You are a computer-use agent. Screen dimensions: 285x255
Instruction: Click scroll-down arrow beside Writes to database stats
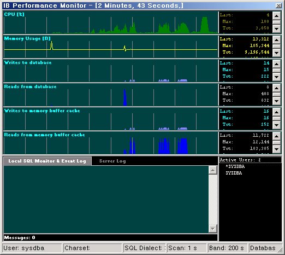click(276, 77)
